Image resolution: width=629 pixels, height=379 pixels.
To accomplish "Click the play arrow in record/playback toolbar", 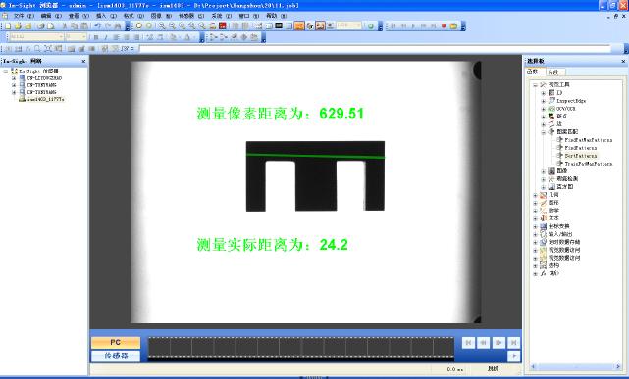I will (413, 26).
